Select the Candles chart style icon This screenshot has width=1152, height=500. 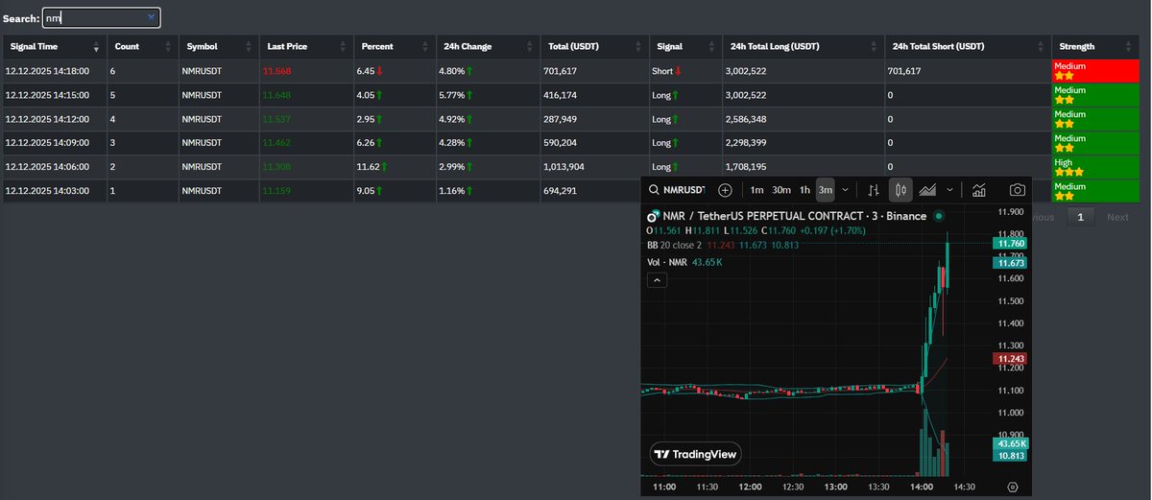900,190
